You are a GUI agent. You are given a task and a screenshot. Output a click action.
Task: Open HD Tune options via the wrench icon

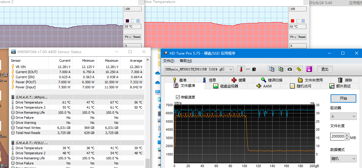tap(299, 69)
